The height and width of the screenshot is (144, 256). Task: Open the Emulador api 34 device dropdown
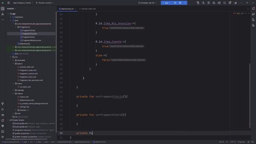(x=147, y=3)
